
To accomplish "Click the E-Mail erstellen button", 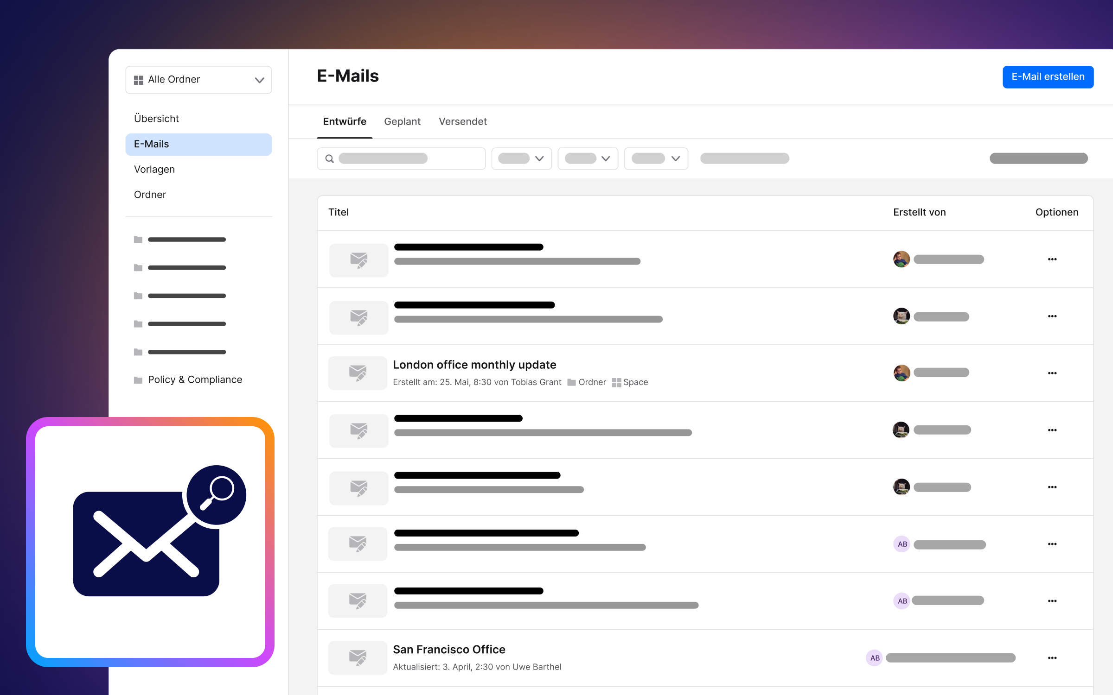I will (x=1048, y=77).
